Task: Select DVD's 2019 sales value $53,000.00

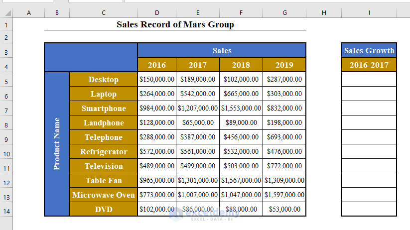Action: [x=284, y=209]
